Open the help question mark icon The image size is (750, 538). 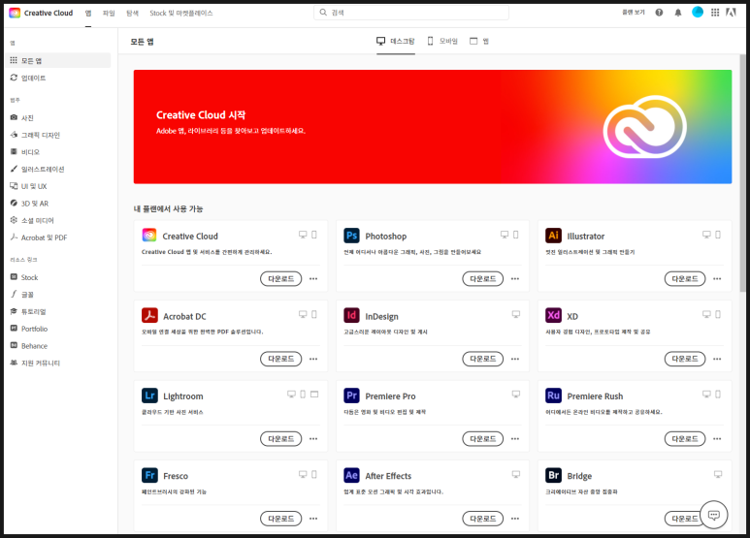click(x=659, y=13)
